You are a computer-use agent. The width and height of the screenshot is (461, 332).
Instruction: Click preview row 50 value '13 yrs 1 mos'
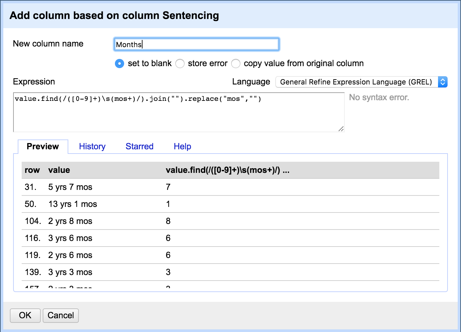(x=73, y=204)
